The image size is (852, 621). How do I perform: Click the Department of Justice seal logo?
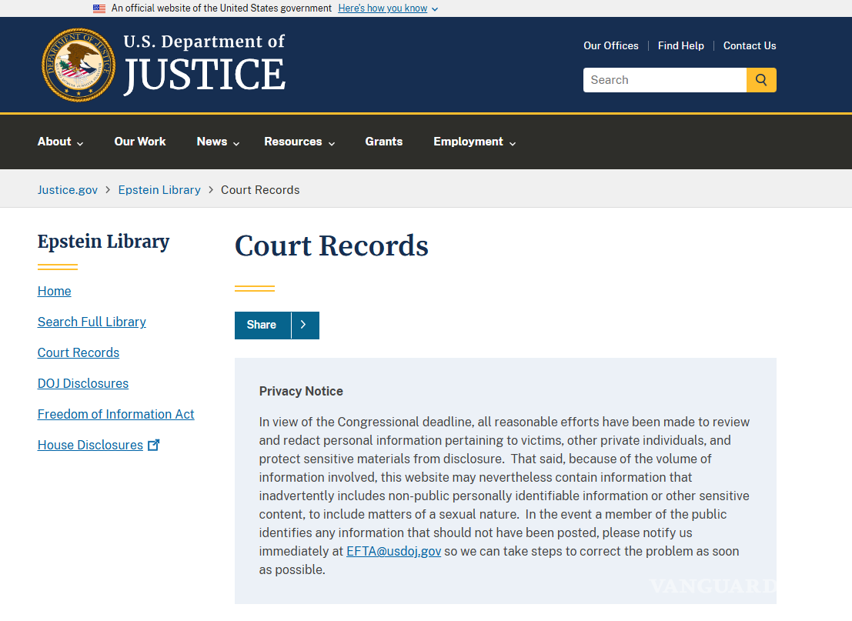(x=78, y=65)
